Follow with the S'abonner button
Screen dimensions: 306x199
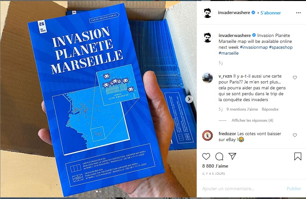[x=271, y=13]
